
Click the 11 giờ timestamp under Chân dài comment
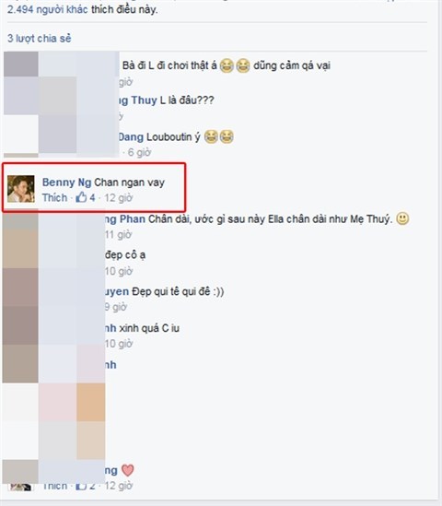(x=118, y=235)
